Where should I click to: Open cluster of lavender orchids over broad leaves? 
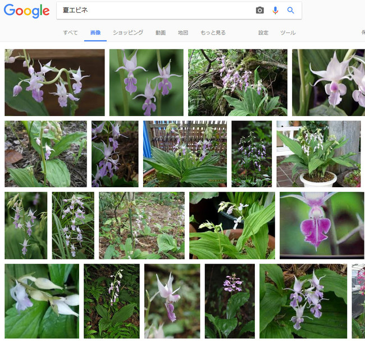[x=303, y=301]
